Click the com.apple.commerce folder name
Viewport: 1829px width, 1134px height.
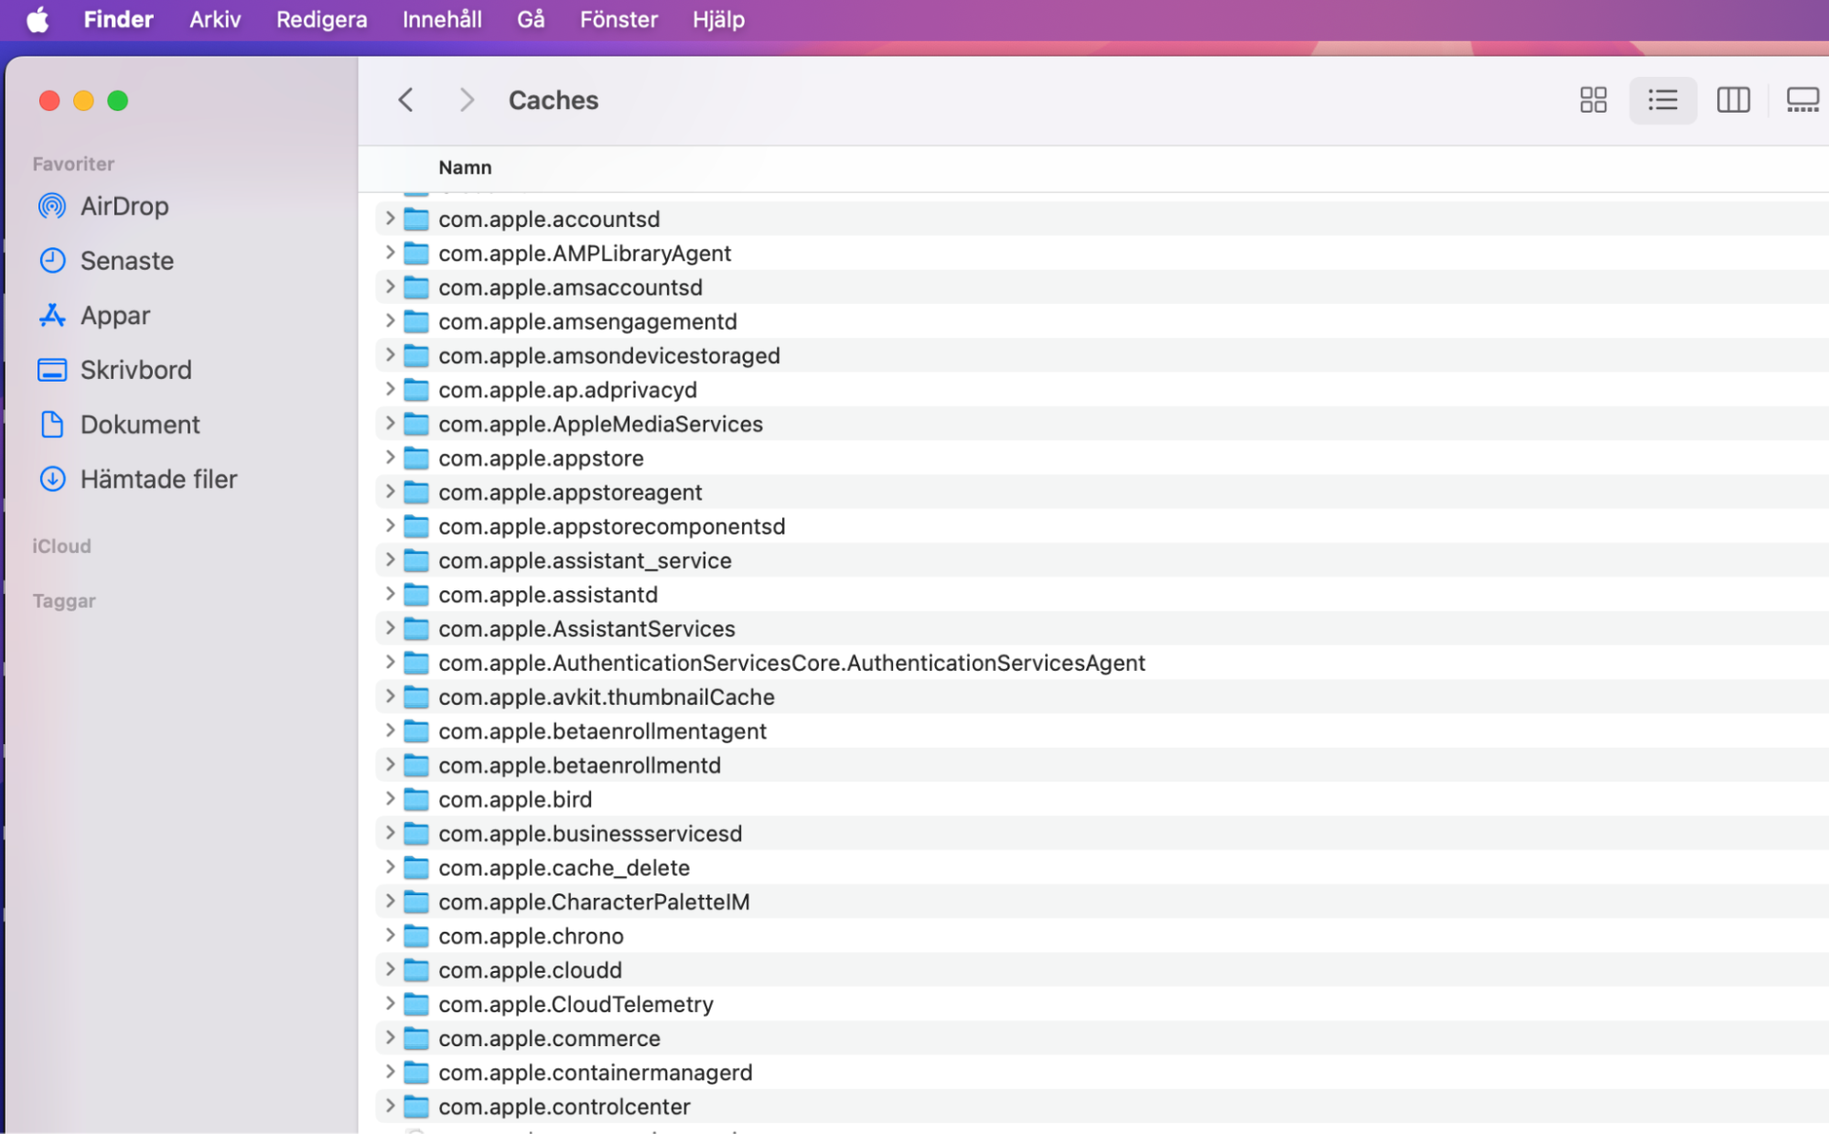tap(549, 1039)
